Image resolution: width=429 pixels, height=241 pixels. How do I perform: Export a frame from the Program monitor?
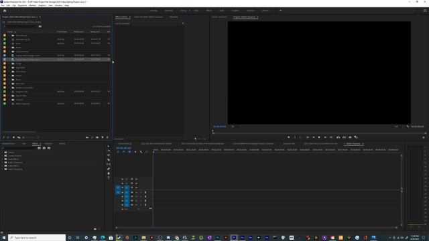click(350, 137)
